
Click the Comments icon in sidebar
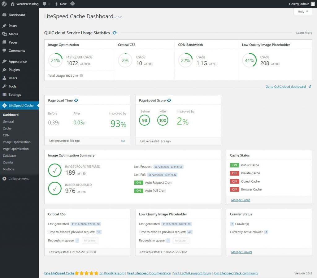pyautogui.click(x=4, y=50)
